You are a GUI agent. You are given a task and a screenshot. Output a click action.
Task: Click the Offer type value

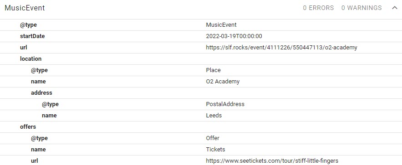pyautogui.click(x=213, y=138)
